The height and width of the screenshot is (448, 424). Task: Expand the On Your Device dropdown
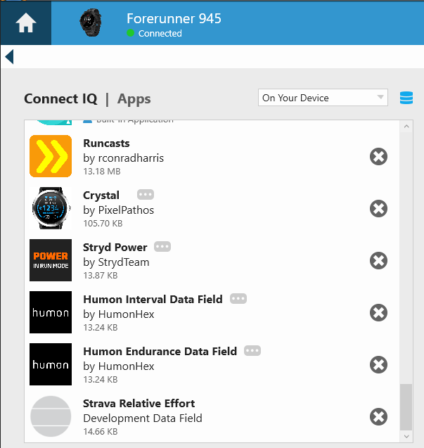tap(323, 98)
